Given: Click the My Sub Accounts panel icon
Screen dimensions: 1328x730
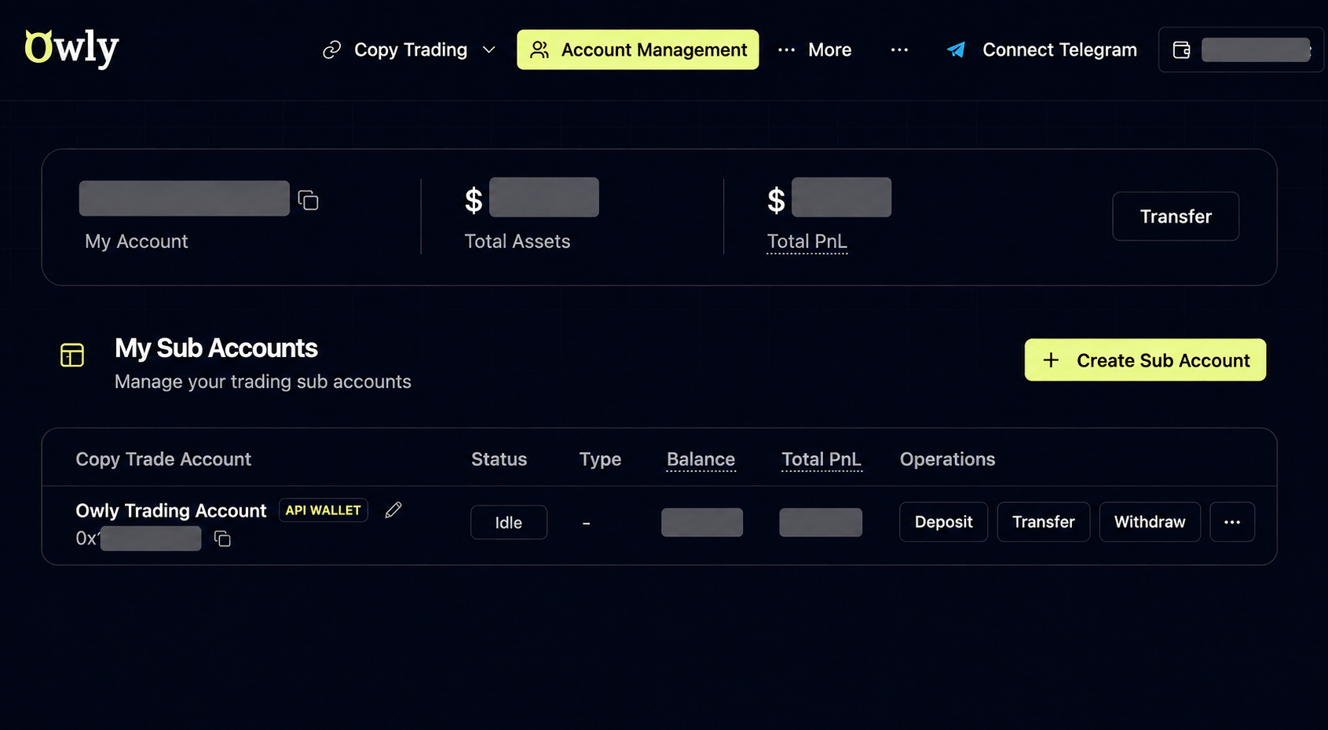Looking at the screenshot, I should 72,355.
